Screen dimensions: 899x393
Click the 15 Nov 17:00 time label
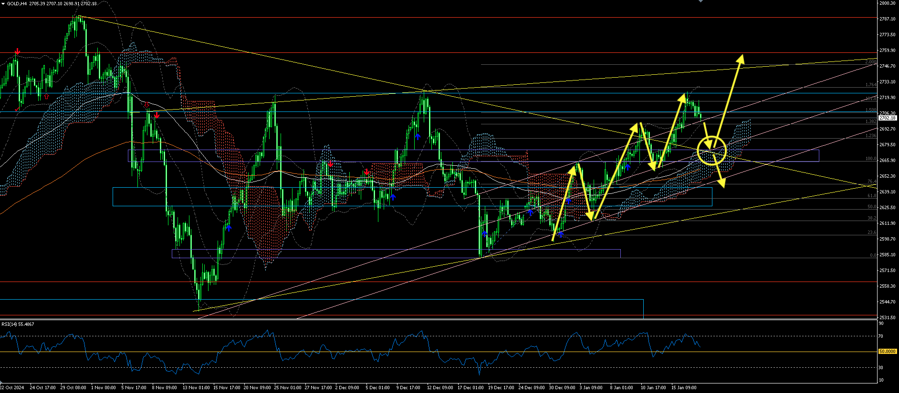(227, 388)
